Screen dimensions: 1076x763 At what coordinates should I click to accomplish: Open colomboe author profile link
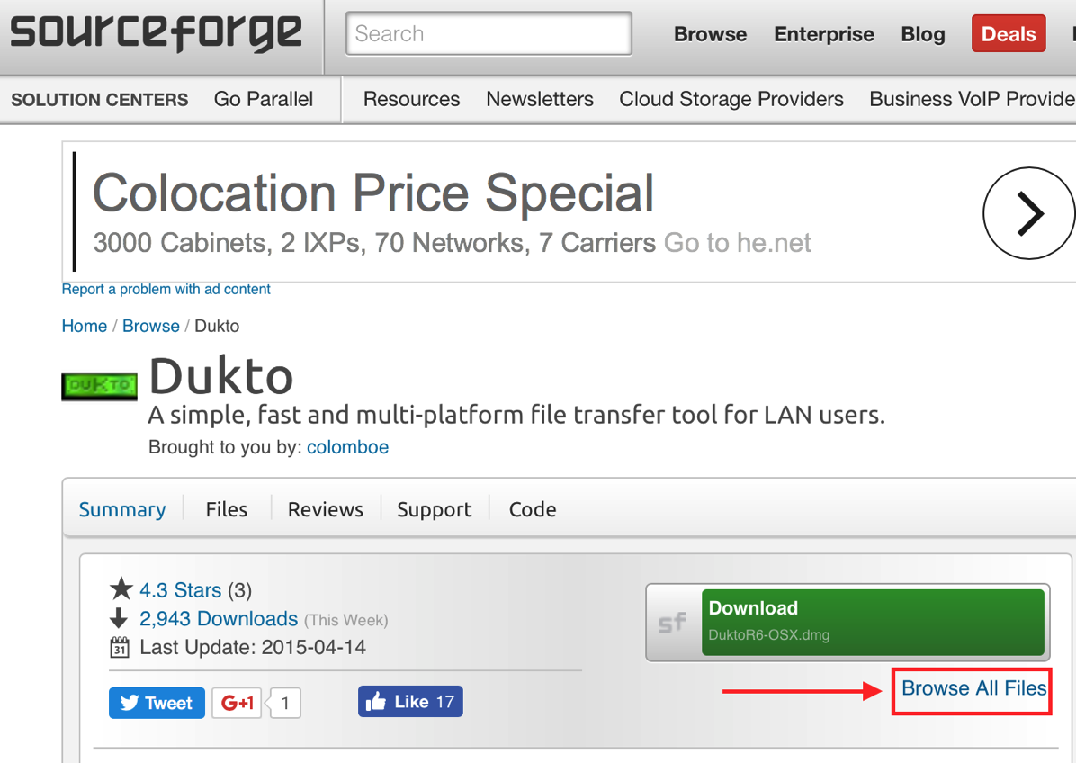point(348,447)
